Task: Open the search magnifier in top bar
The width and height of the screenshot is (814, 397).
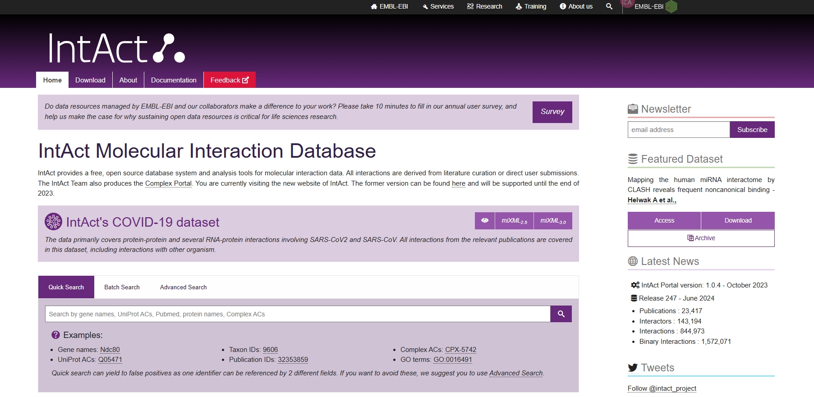Action: click(609, 6)
